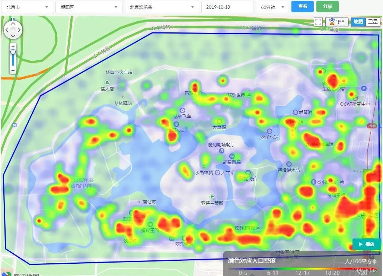Start heatmap playback with 播放 button
383x276 pixels.
367,244
